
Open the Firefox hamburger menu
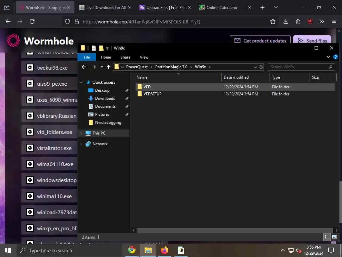click(334, 21)
